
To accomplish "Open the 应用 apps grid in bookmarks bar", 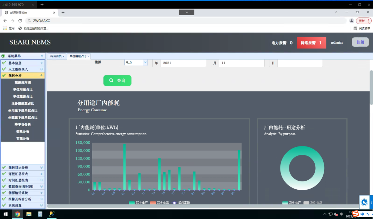I will pos(5,28).
